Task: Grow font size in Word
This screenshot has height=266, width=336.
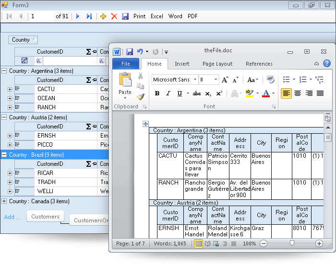Action: pos(225,80)
